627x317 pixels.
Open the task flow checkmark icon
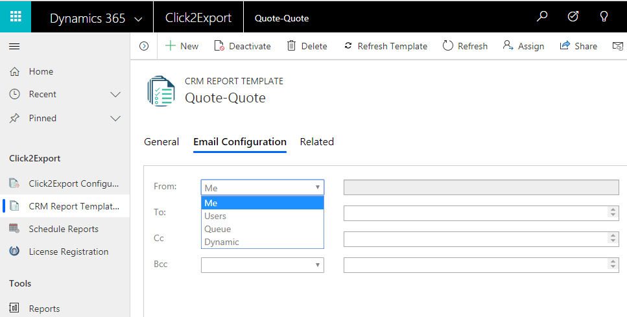(x=573, y=16)
